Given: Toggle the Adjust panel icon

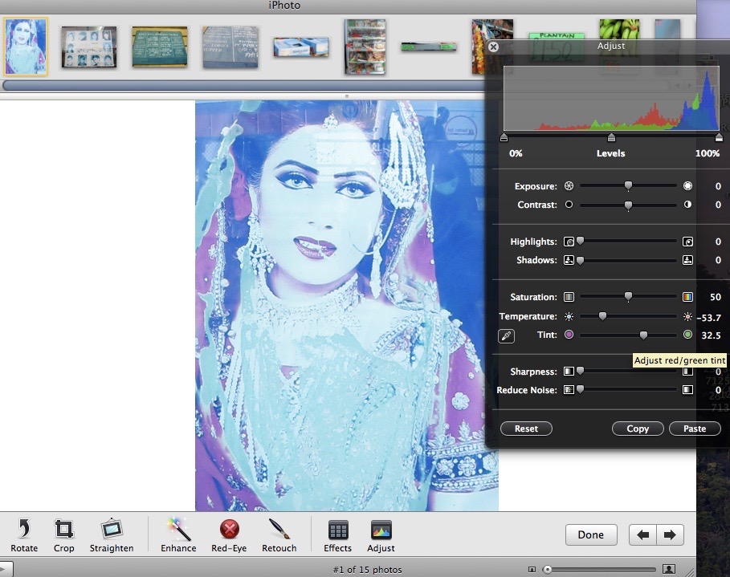Looking at the screenshot, I should pyautogui.click(x=381, y=530).
